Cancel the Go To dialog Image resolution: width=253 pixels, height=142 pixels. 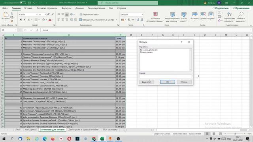pos(184,82)
